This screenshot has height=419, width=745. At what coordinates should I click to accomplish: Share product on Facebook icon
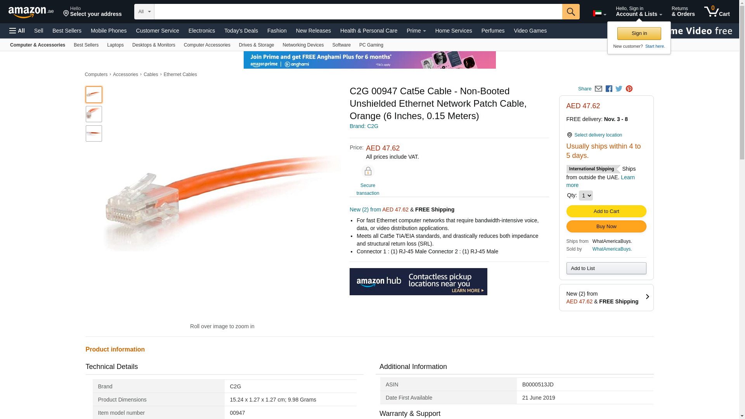tap(609, 89)
